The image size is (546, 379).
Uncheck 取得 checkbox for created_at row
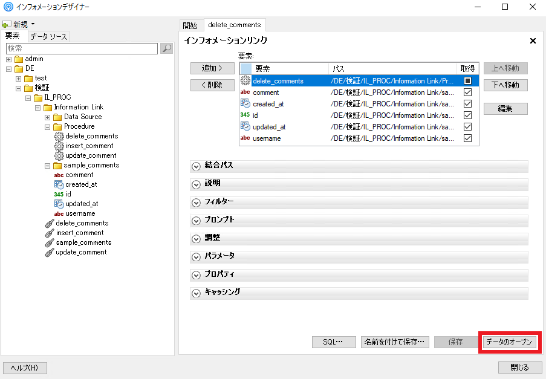(467, 104)
